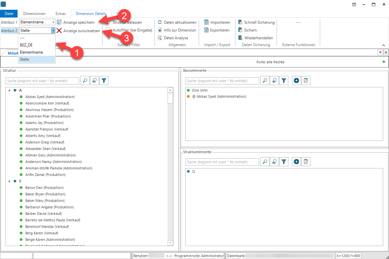Click the filter funnel icon in Struktur

tap(104, 80)
